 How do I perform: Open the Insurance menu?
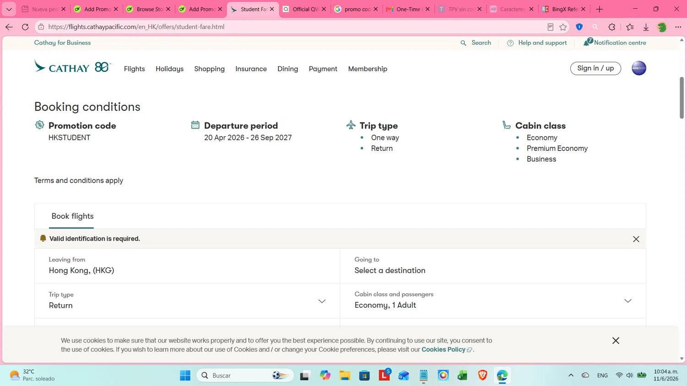[x=251, y=69]
